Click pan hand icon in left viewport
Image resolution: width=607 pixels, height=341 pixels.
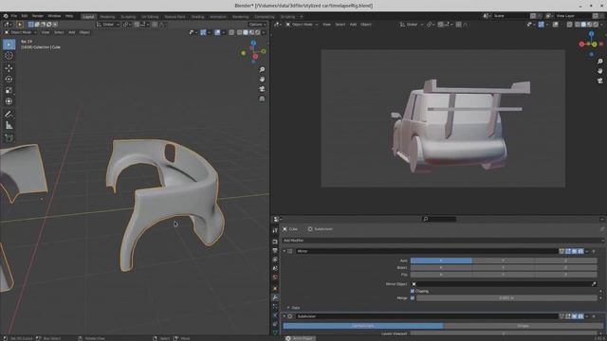262,79
